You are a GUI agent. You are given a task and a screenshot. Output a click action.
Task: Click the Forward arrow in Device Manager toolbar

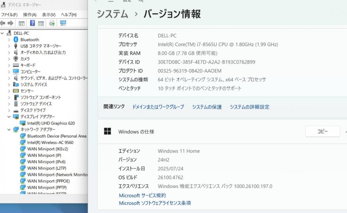(10, 23)
